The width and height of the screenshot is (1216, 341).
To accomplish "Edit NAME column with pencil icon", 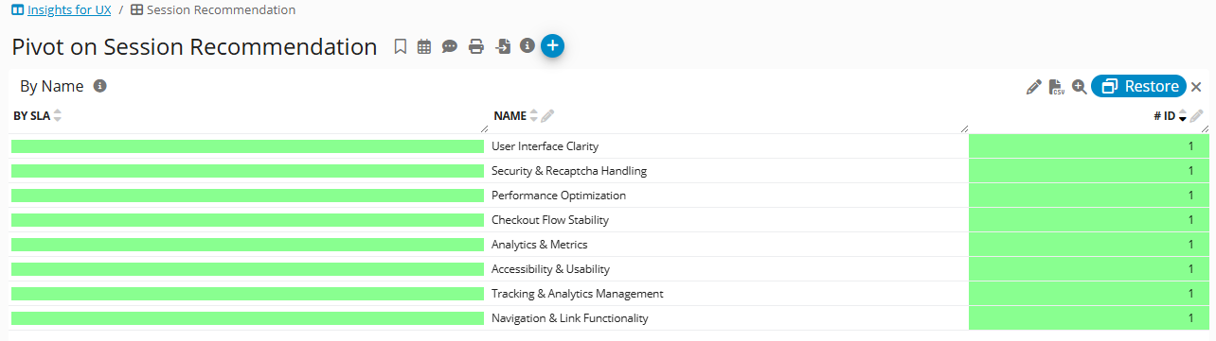I will pyautogui.click(x=547, y=116).
